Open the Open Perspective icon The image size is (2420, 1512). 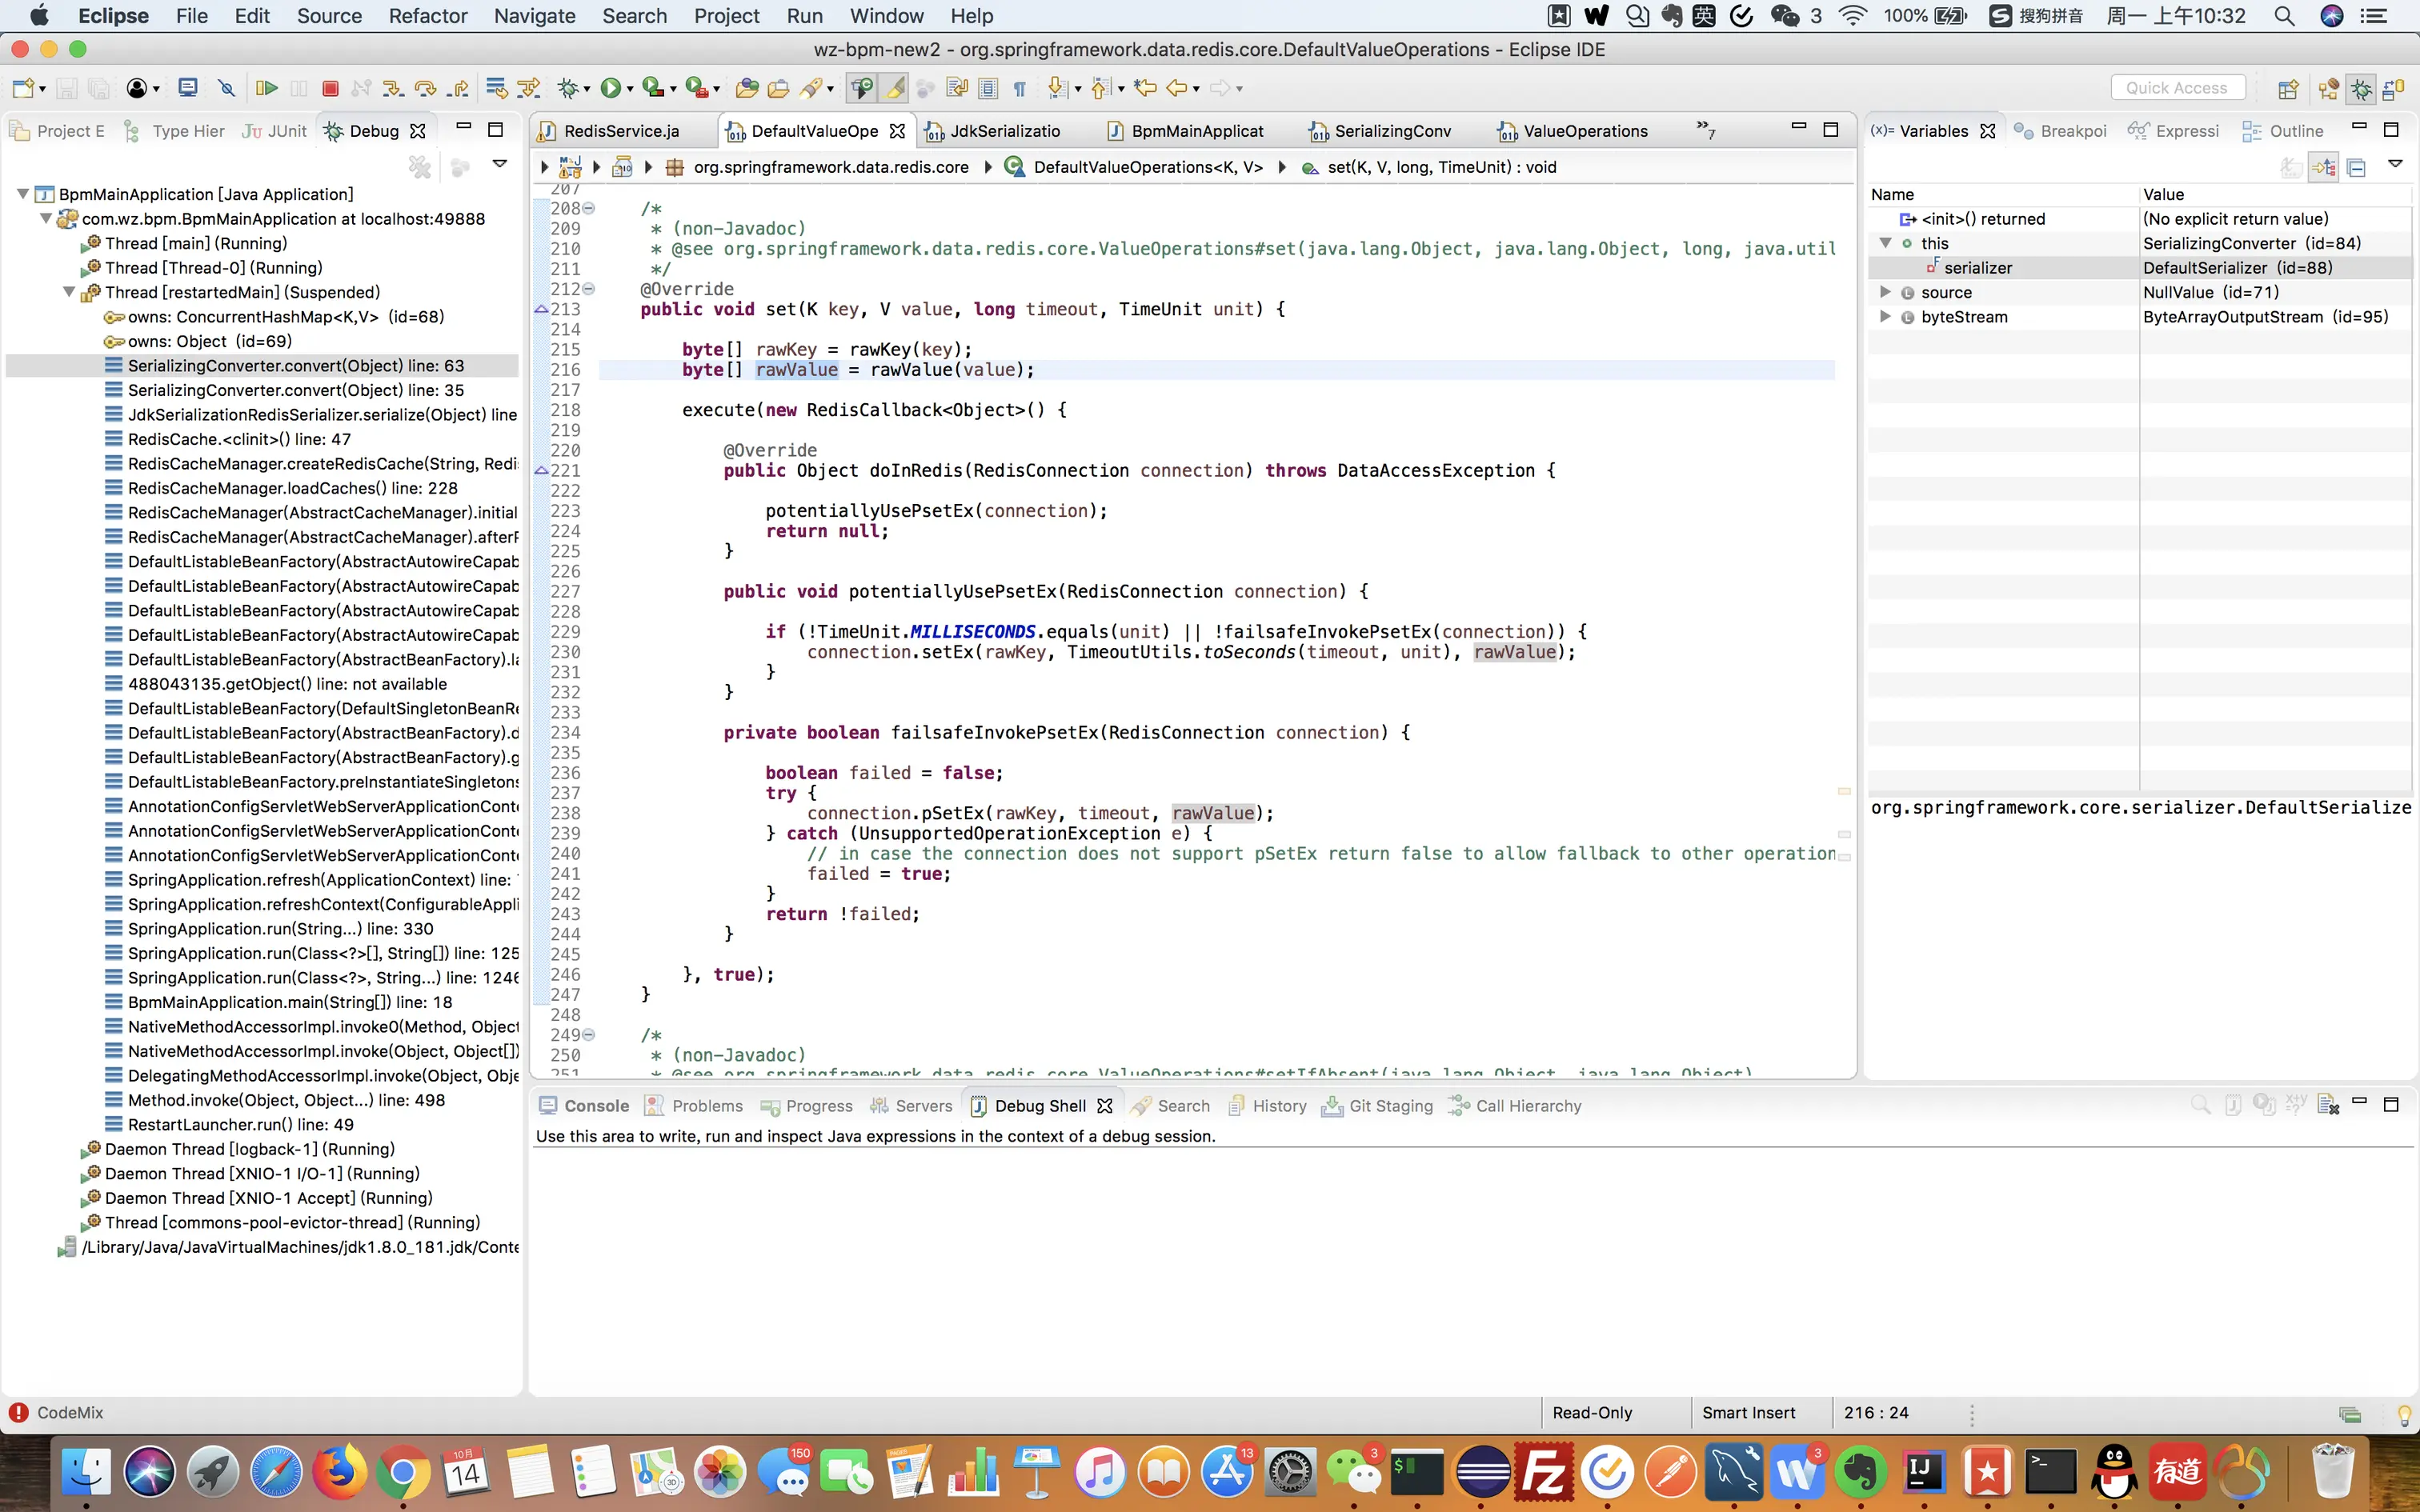click(x=2288, y=89)
